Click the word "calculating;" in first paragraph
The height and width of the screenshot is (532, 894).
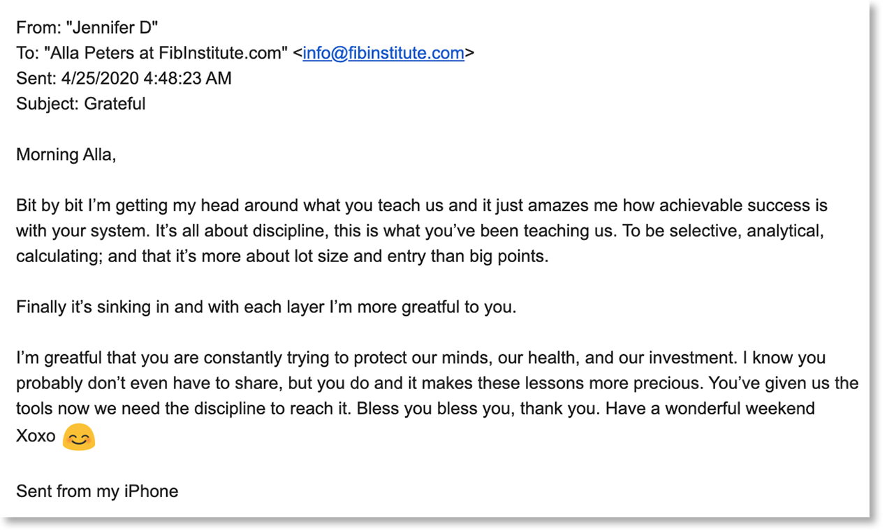[x=59, y=257]
